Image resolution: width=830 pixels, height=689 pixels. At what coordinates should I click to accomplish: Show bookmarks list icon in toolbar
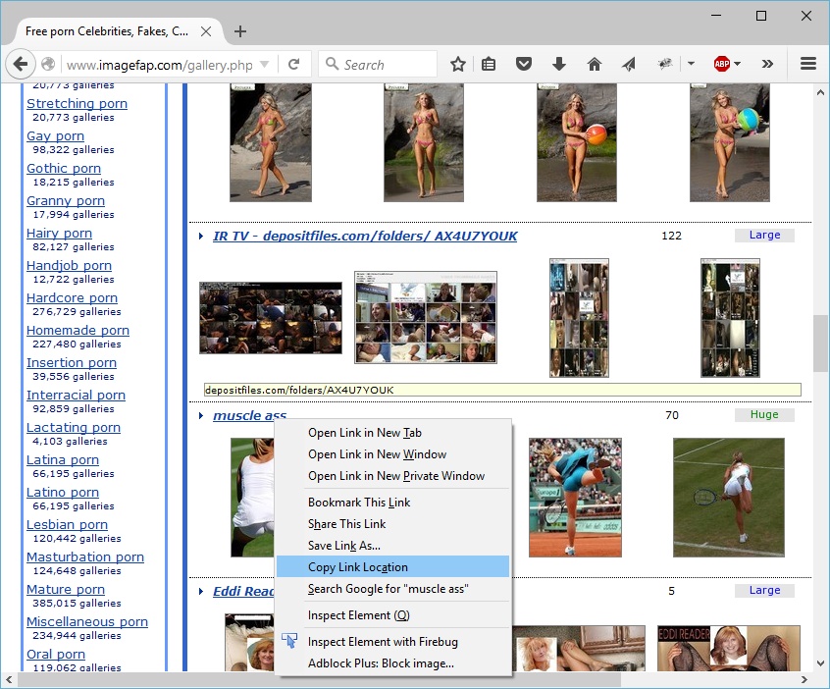coord(489,65)
